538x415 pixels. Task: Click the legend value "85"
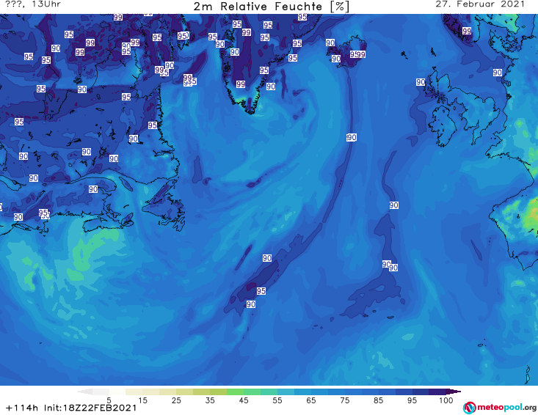(379, 400)
